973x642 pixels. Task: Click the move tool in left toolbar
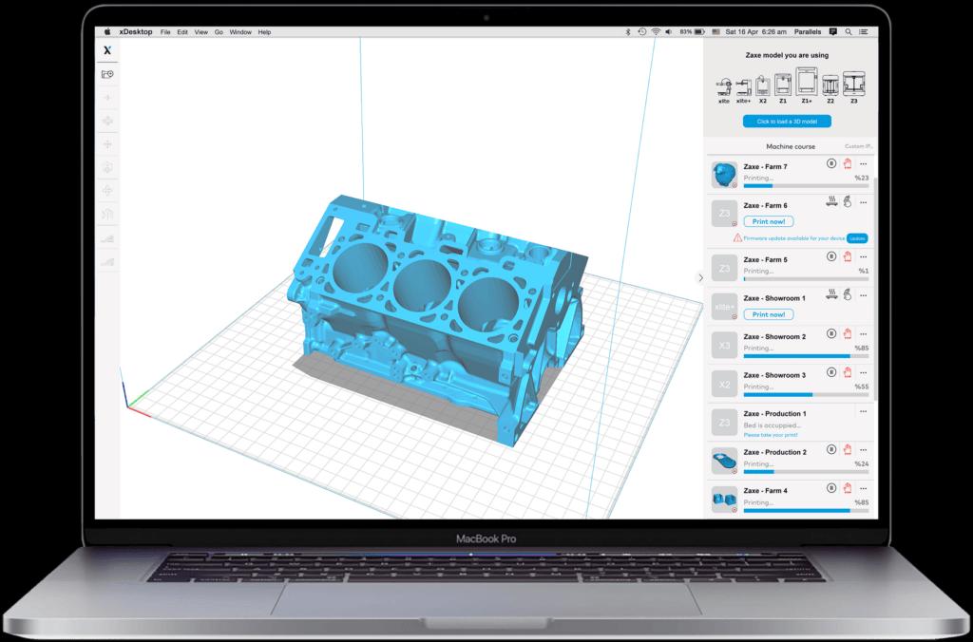(x=107, y=121)
